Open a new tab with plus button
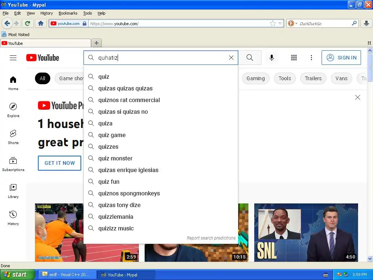Viewport: 373px width, 280px height. (x=96, y=43)
